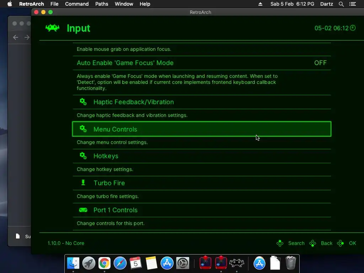Launch Google Chrome from the Dock

click(105, 263)
